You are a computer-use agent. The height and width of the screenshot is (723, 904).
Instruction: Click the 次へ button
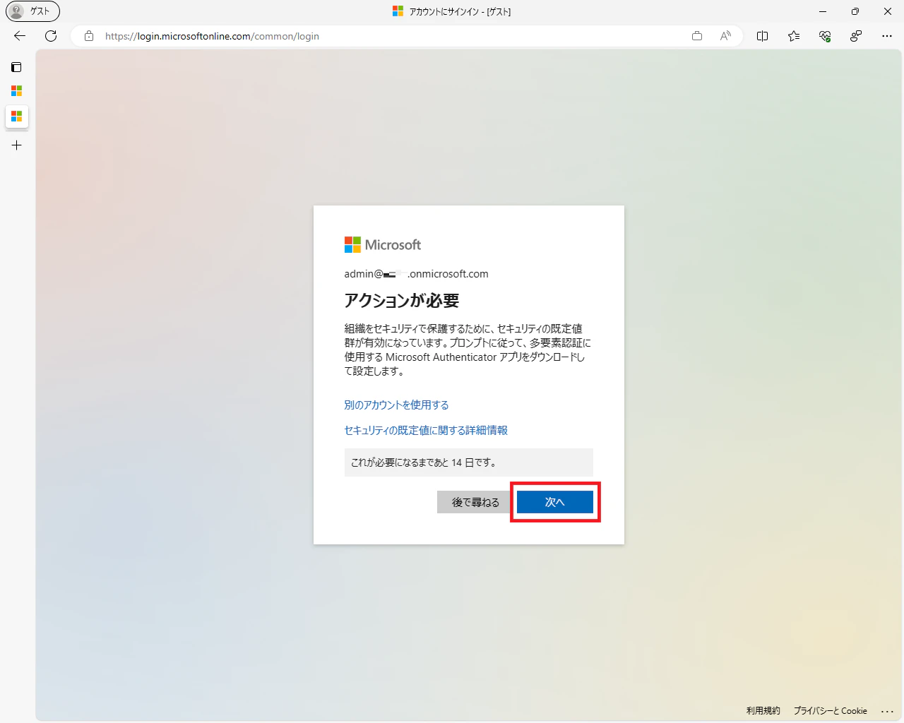pos(555,502)
